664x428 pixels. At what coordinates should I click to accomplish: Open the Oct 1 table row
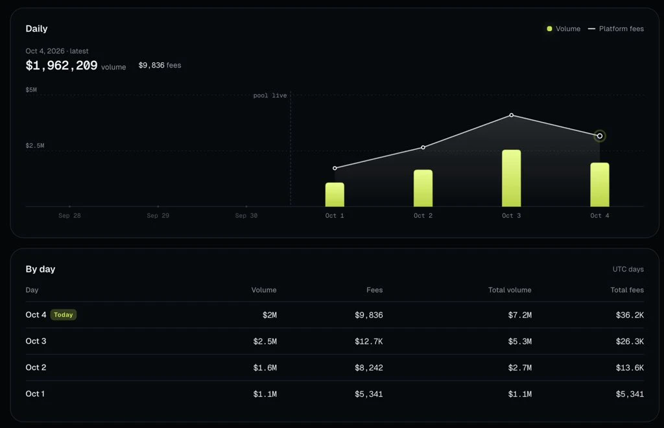335,394
